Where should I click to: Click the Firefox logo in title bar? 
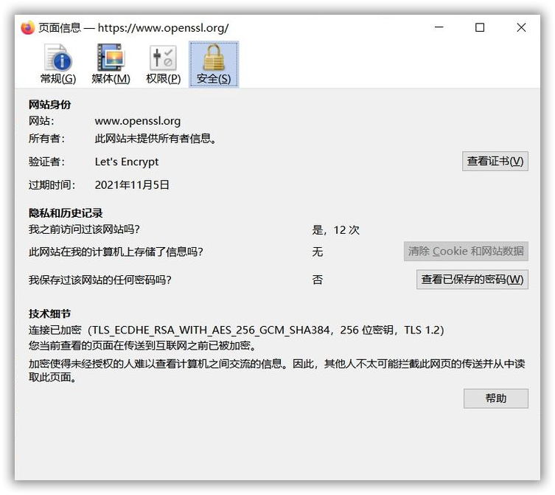click(27, 27)
